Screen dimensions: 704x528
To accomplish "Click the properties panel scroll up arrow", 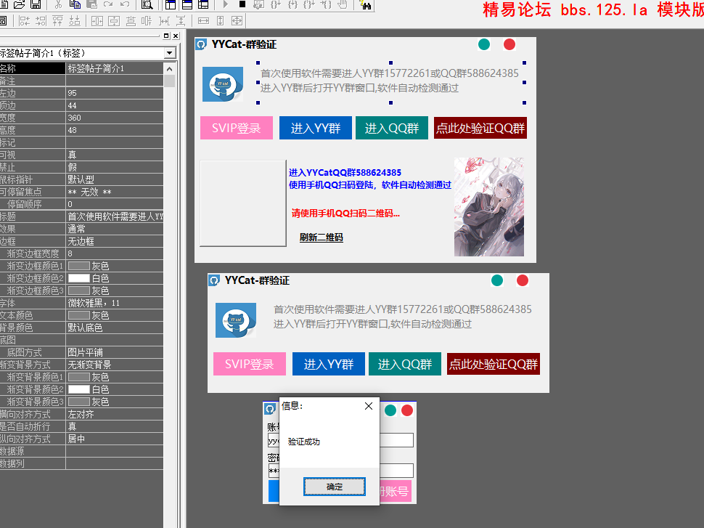I will pyautogui.click(x=169, y=68).
